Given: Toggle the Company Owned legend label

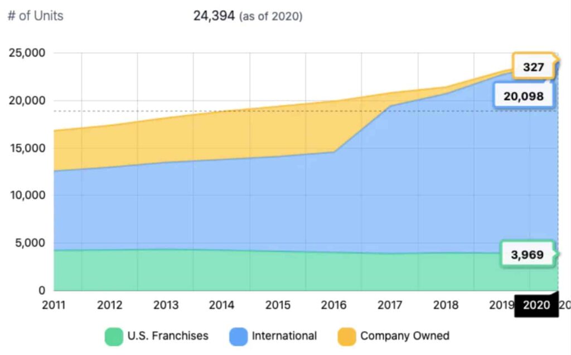Looking at the screenshot, I should click(404, 336).
